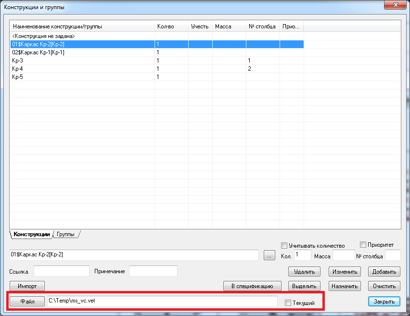This screenshot has height=316, width=410.
Task: Click the Файл button
Action: coord(27,302)
